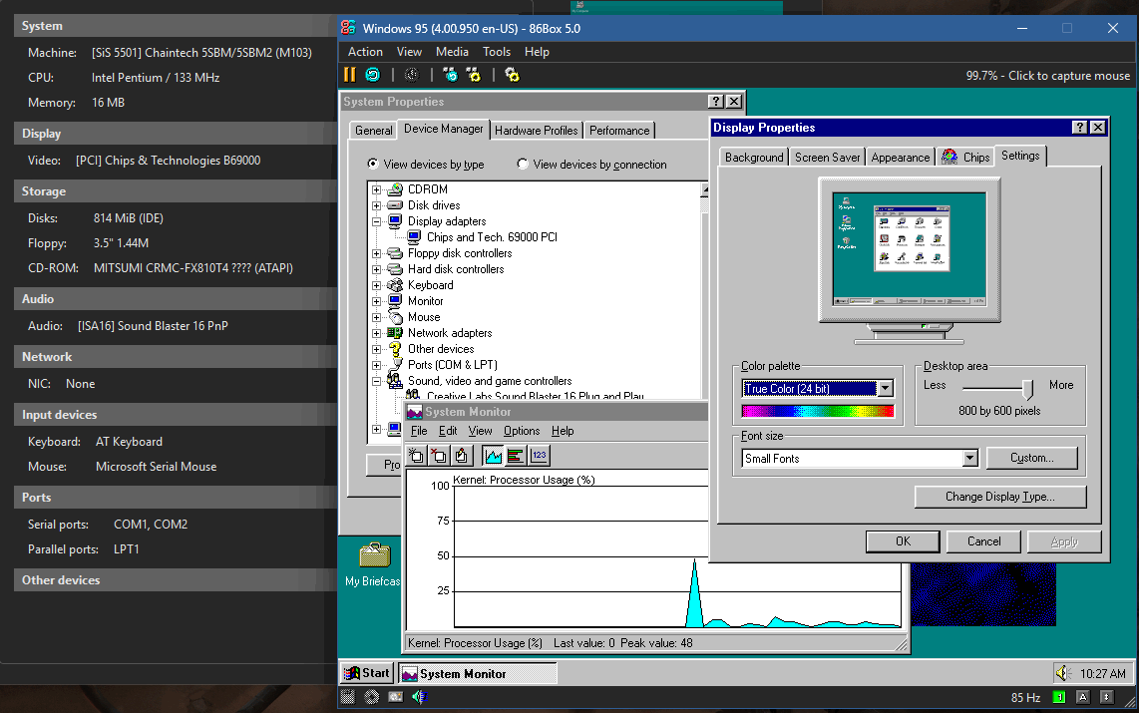
Task: Switch System Monitor to bar chart view
Action: pos(516,455)
